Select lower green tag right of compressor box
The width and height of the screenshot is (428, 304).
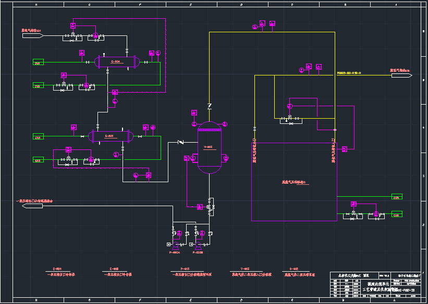(x=397, y=214)
